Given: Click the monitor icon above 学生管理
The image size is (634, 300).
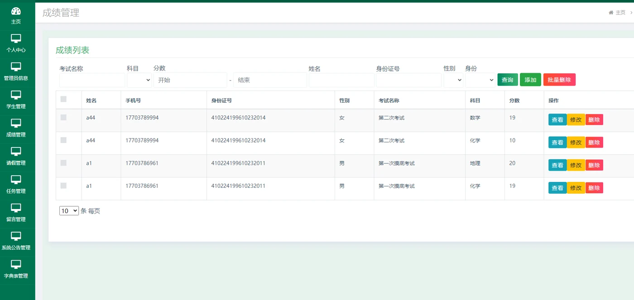Looking at the screenshot, I should click(16, 95).
